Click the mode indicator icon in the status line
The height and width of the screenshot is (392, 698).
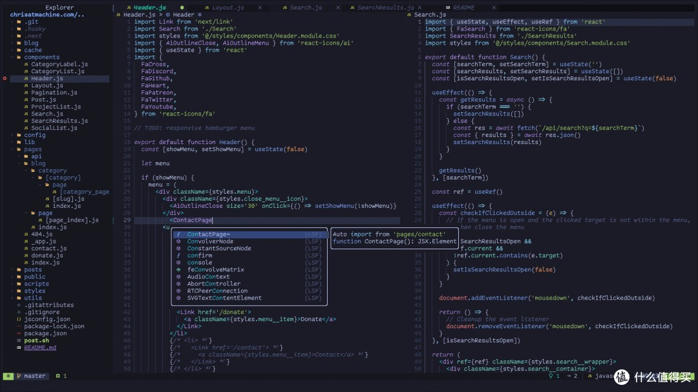8,376
